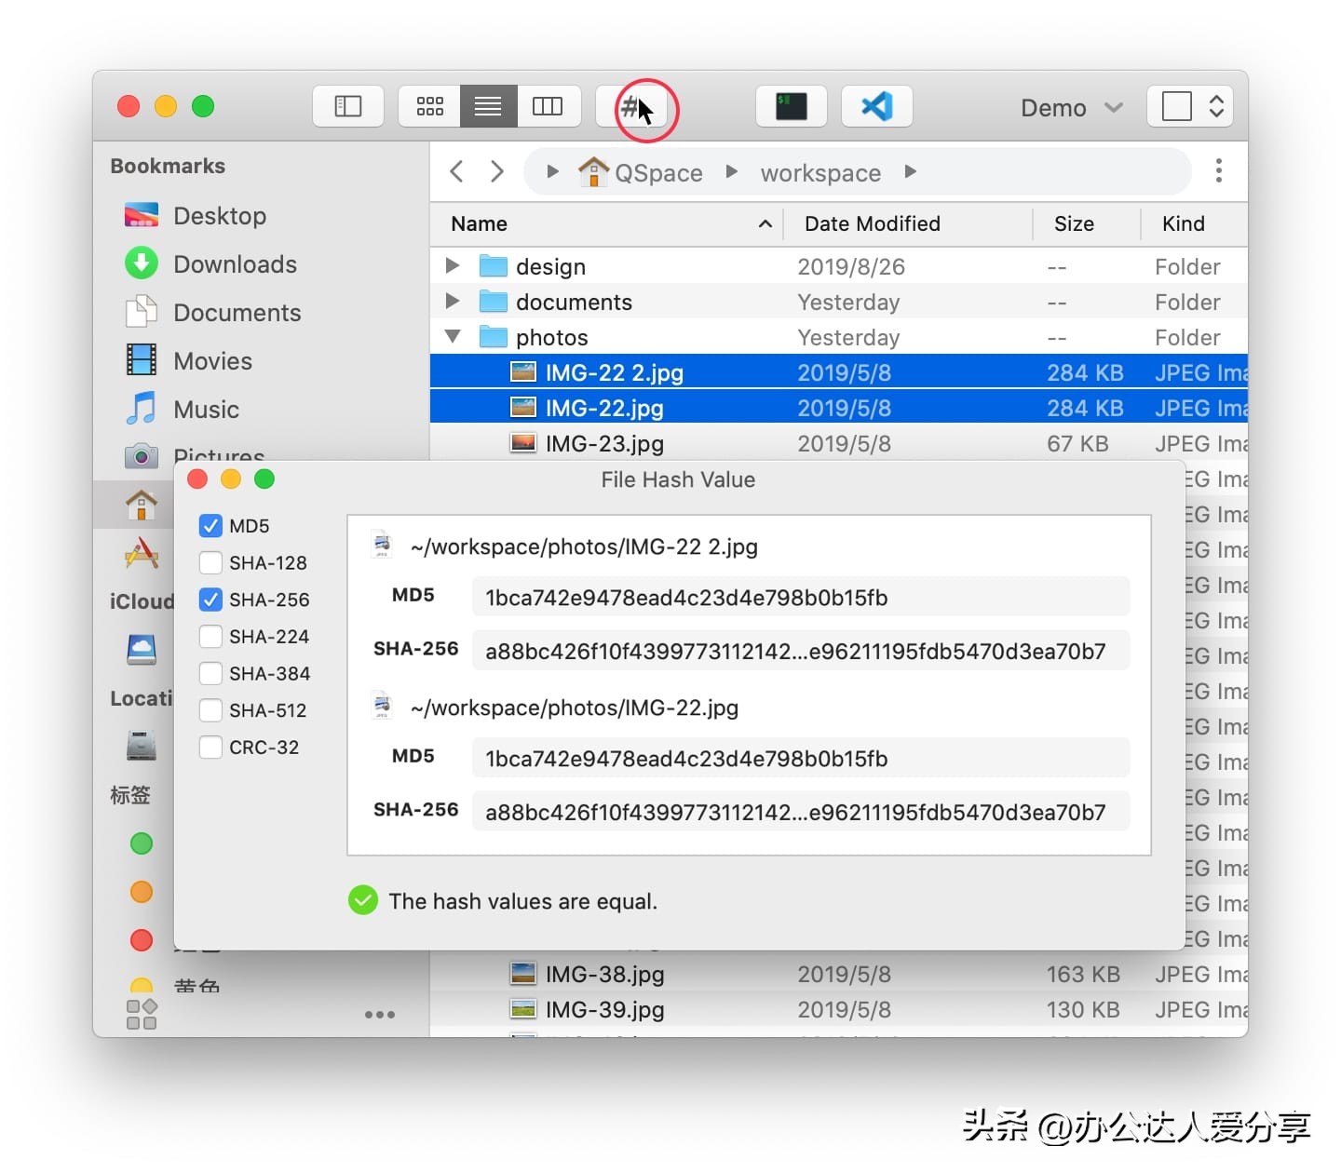1341x1173 pixels.
Task: Click the MD5 hash value field for IMG-22 2.jpg
Action: pos(800,598)
